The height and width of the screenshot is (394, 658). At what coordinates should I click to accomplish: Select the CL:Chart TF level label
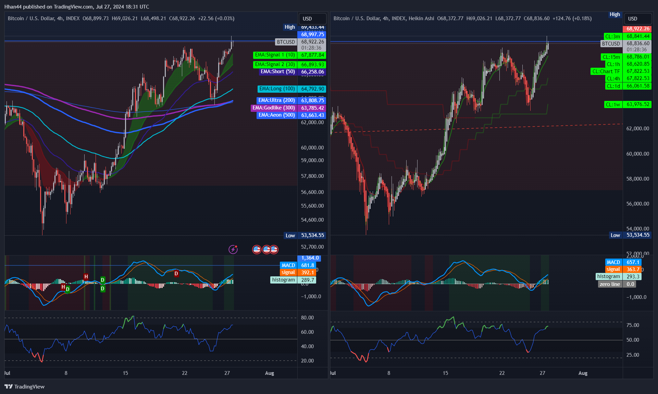click(x=606, y=71)
